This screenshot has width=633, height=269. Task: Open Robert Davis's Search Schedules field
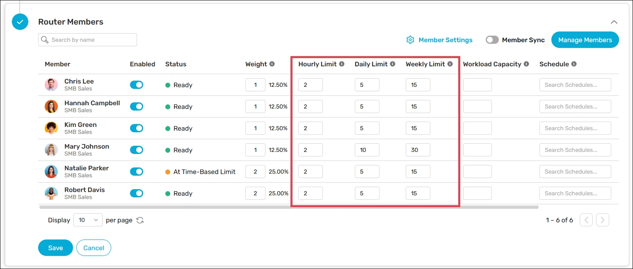(x=575, y=193)
